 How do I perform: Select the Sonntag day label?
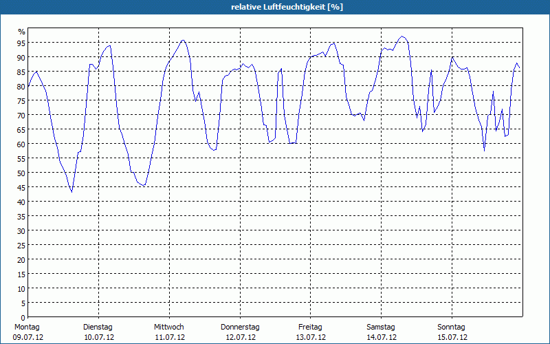452,327
